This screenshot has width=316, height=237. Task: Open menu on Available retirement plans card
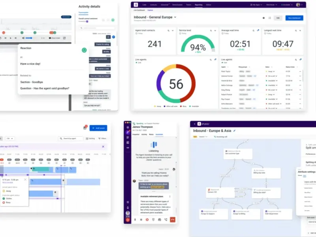170,196
